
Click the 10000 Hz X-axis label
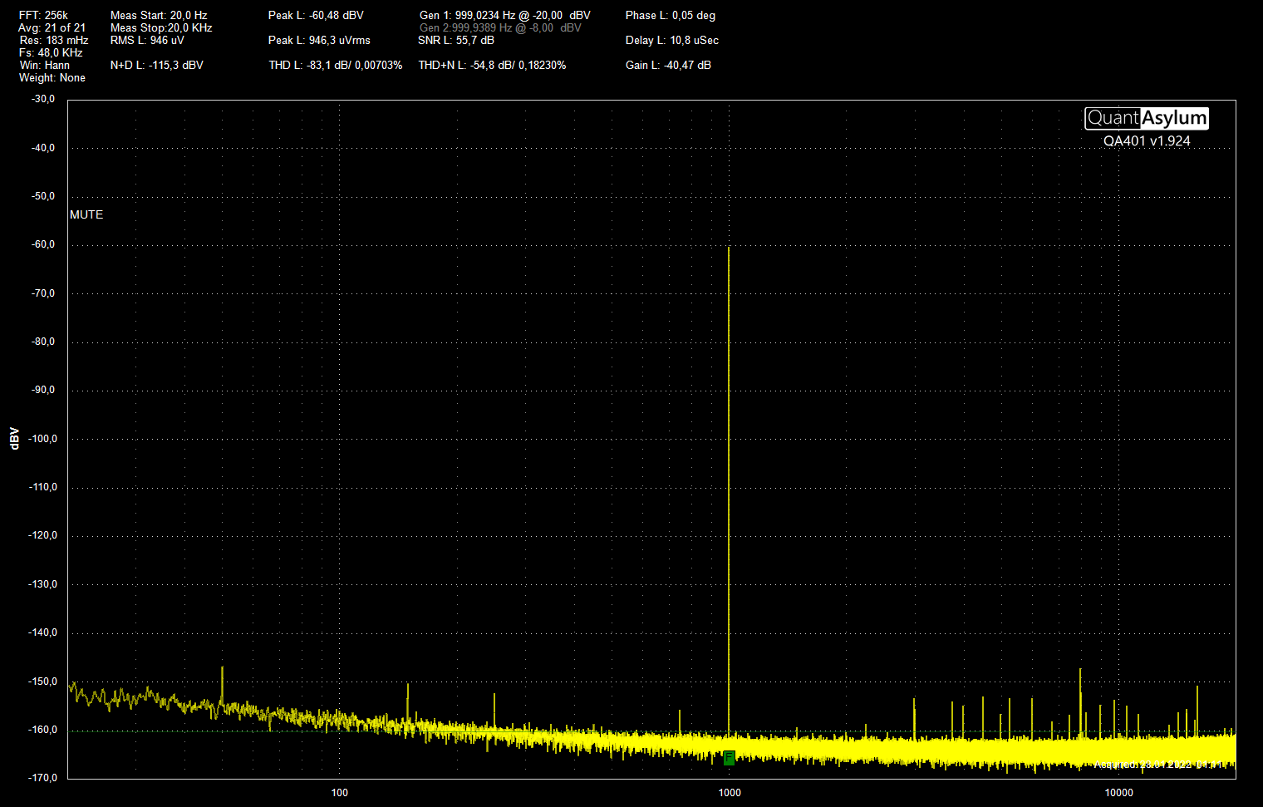[x=1119, y=792]
